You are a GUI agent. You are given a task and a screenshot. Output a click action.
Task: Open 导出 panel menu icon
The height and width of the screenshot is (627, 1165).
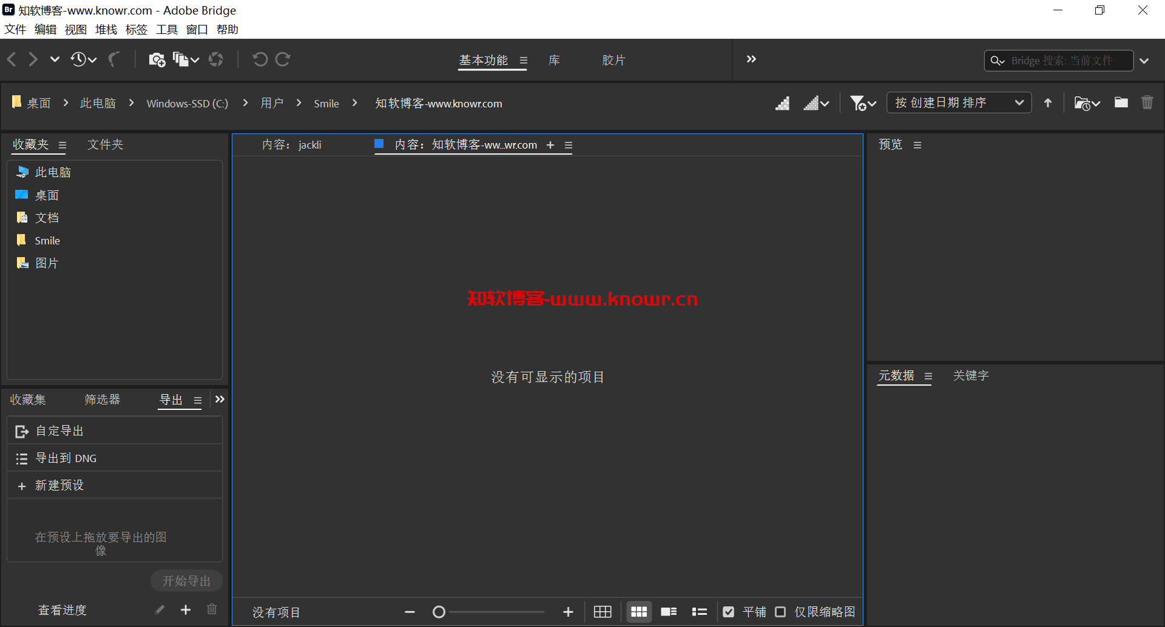point(198,400)
